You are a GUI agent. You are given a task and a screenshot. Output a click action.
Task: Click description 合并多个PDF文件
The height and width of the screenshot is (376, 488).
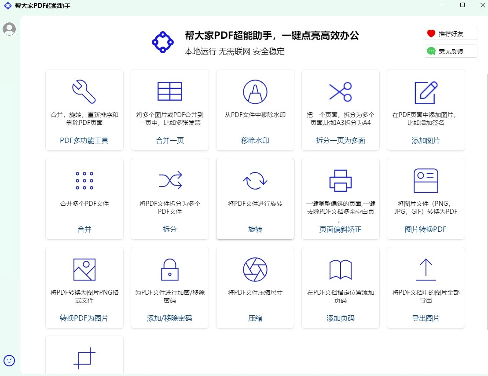tap(84, 204)
